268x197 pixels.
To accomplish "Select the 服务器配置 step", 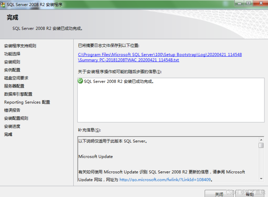I will (x=14, y=86).
